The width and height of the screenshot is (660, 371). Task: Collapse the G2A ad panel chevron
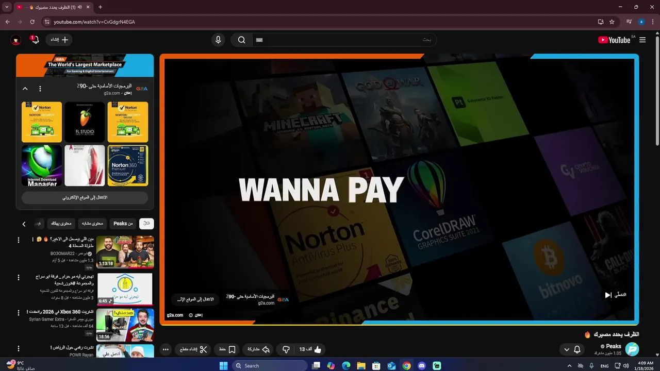click(25, 89)
